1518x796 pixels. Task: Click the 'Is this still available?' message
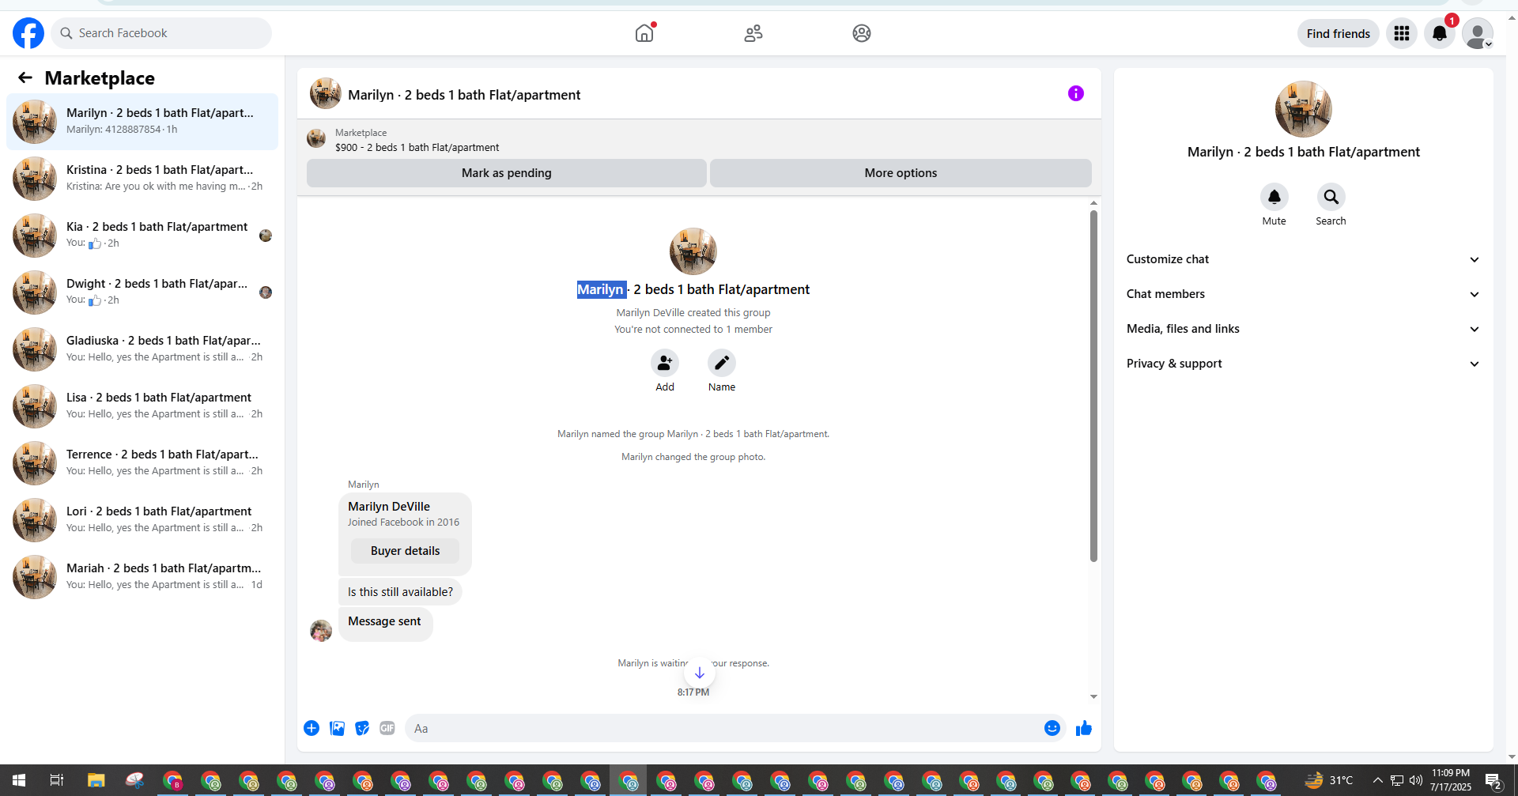click(x=400, y=592)
